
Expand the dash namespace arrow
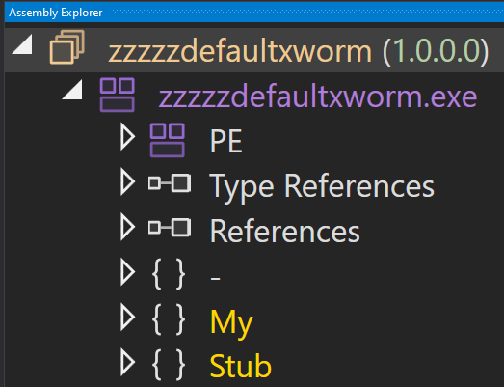click(127, 272)
